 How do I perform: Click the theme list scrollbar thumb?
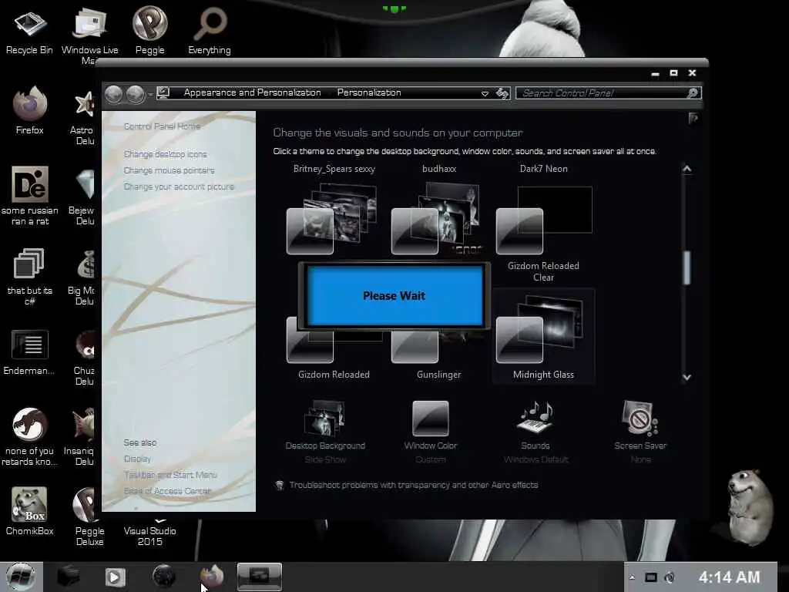pos(687,267)
